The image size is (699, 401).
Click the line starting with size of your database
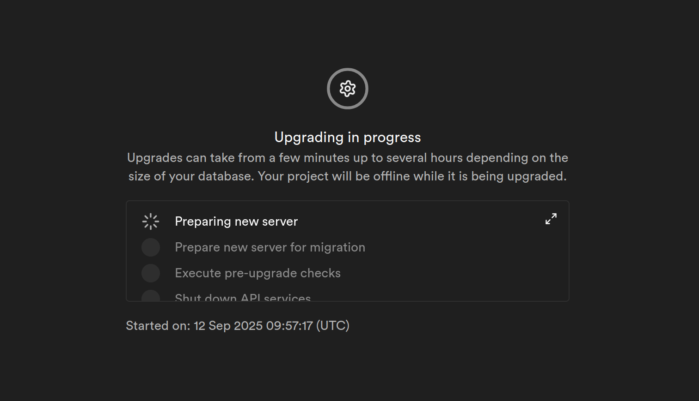tap(348, 176)
